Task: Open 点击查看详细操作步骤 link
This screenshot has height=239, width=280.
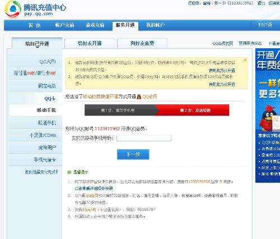Action: click(x=94, y=189)
